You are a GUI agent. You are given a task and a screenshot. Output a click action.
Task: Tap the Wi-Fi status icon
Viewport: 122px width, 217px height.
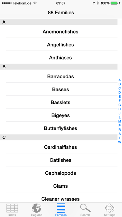35,3
